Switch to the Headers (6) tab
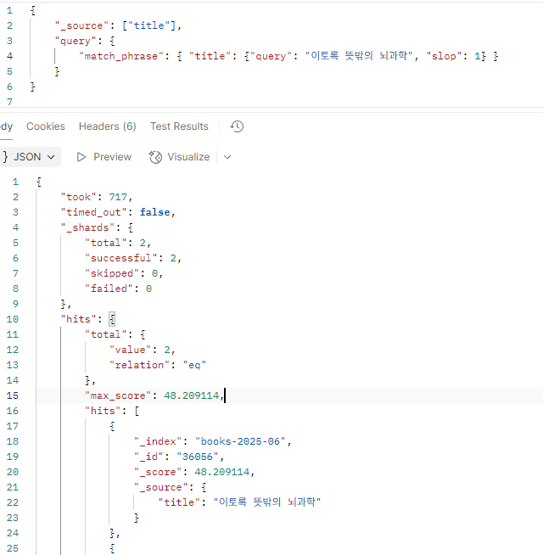 click(x=107, y=126)
